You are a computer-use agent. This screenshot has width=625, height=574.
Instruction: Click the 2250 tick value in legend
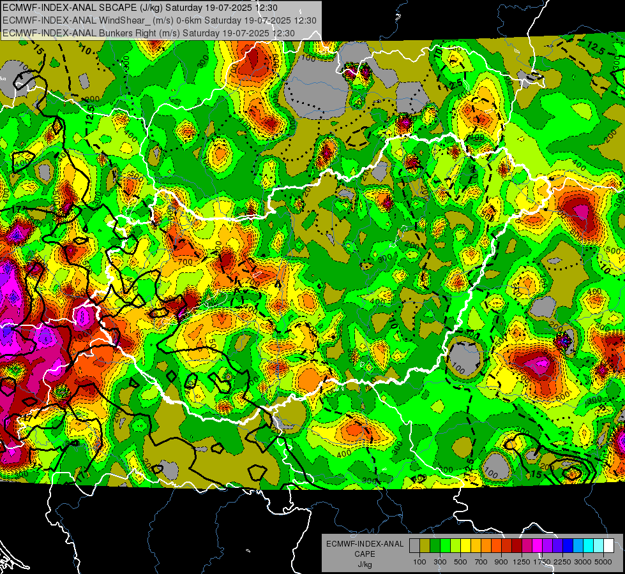(562, 562)
